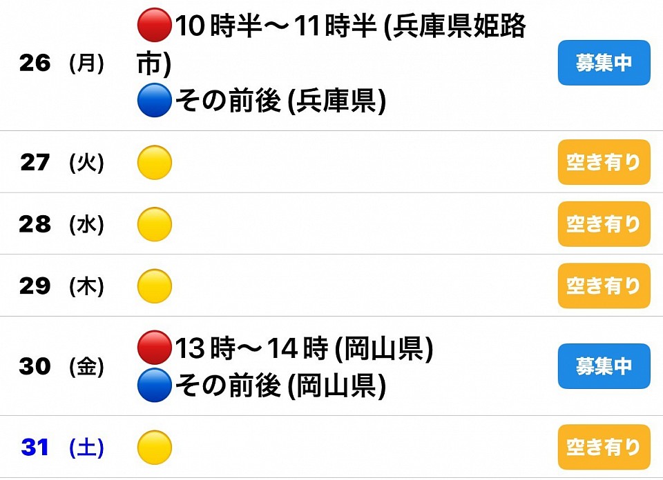
Task: Click the blue circle icon on the 30th row
Action: (x=154, y=385)
